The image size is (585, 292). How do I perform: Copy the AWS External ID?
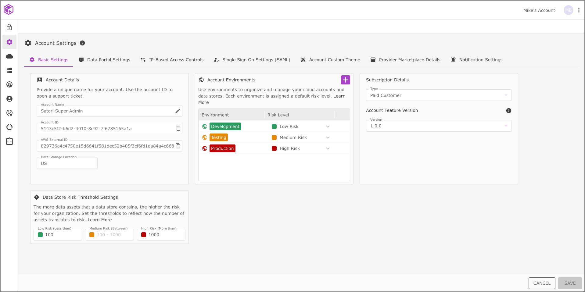coord(178,146)
